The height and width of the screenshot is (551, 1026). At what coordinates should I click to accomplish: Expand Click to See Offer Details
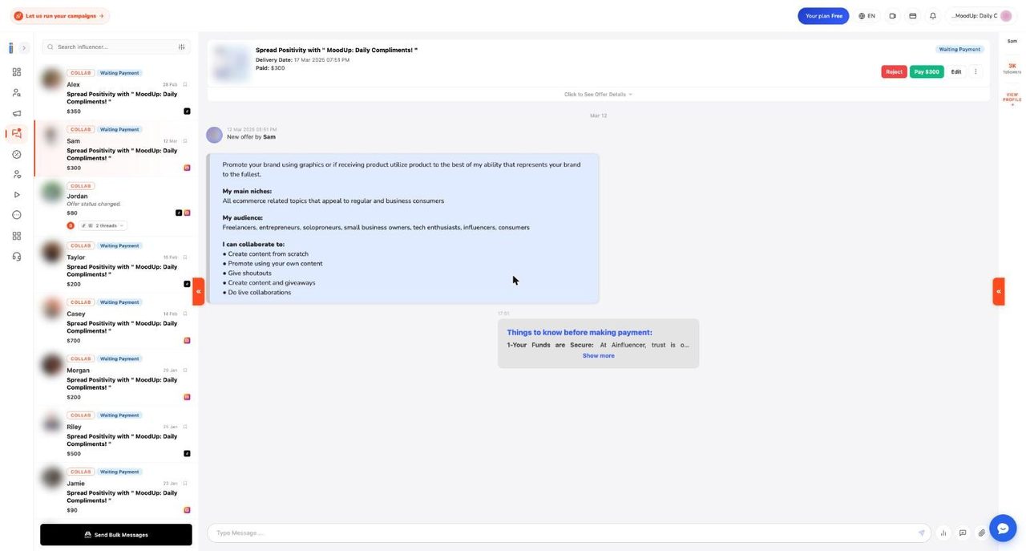coord(598,95)
